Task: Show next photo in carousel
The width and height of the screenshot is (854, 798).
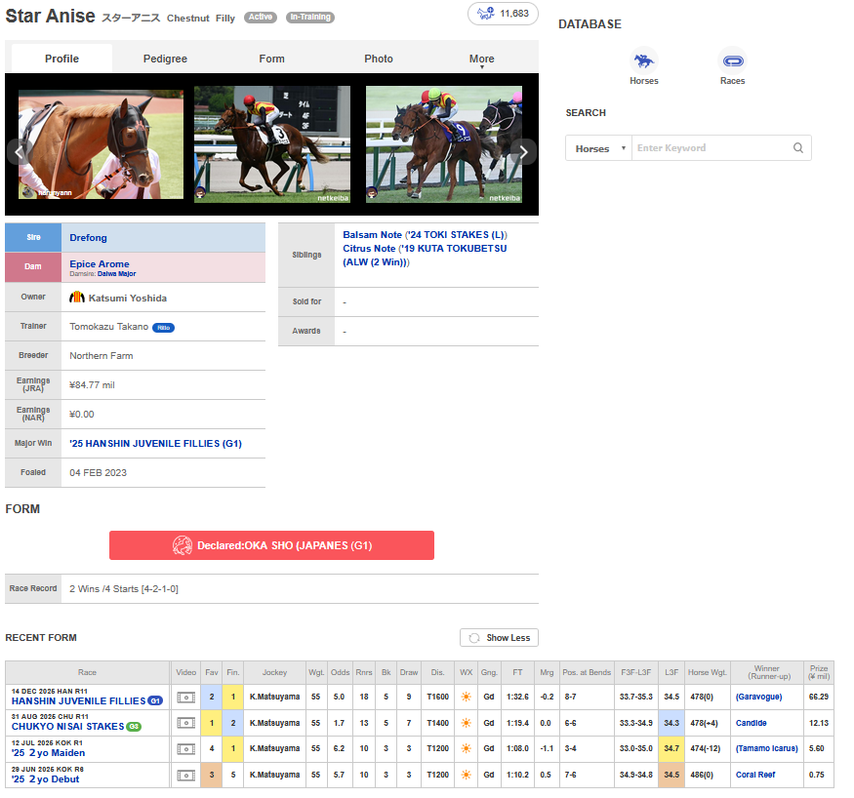Action: tap(523, 152)
